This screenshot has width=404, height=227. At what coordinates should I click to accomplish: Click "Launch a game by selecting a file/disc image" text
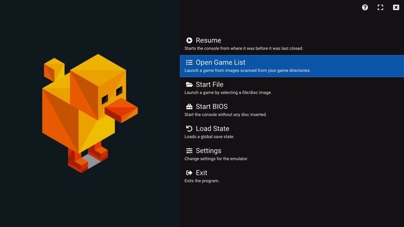tap(228, 93)
